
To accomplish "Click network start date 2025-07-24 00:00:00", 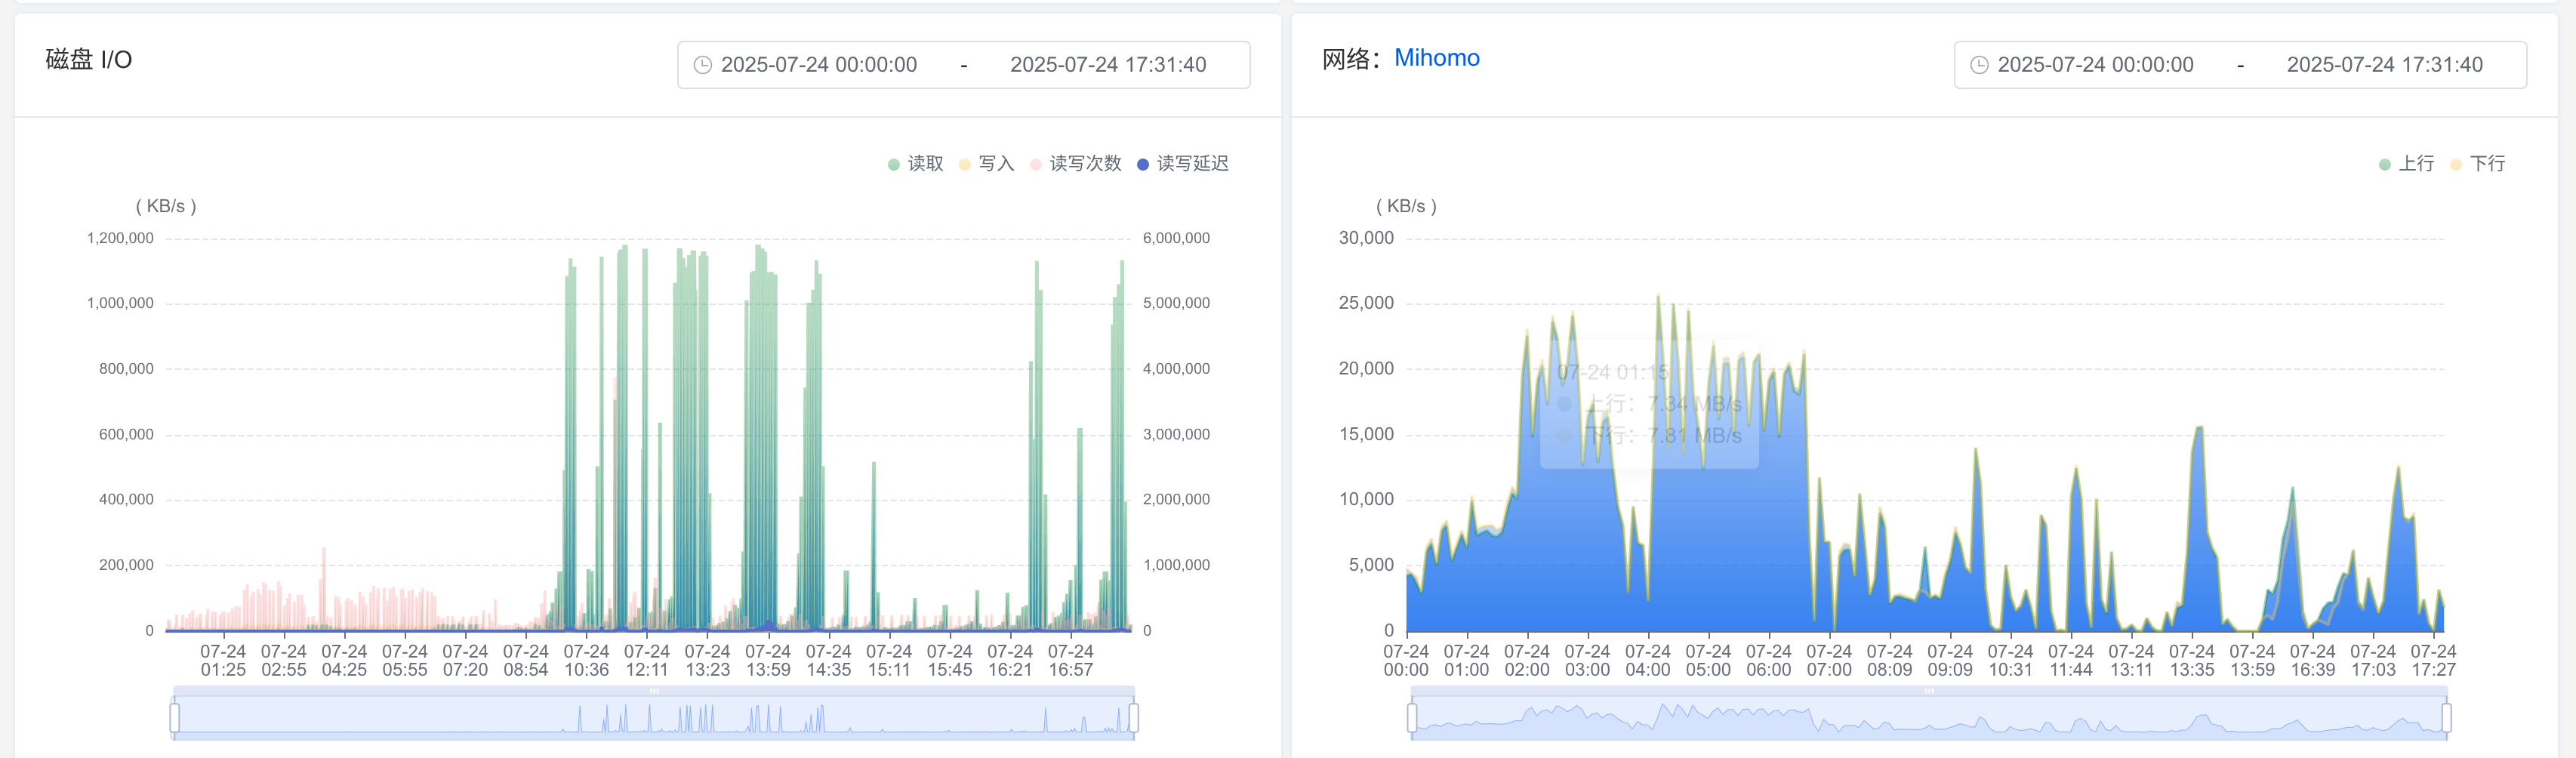I will (x=2095, y=65).
